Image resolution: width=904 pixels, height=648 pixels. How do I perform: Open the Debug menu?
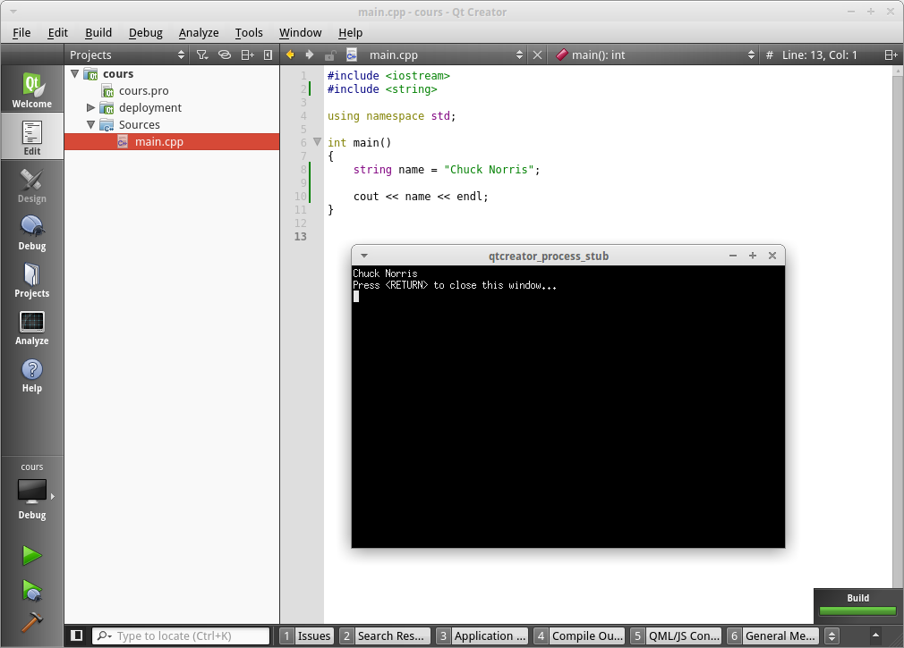point(145,33)
